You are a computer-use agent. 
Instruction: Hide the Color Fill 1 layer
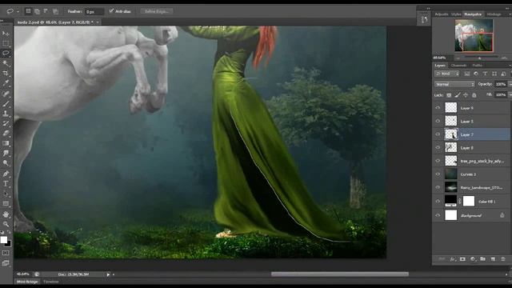(x=438, y=202)
